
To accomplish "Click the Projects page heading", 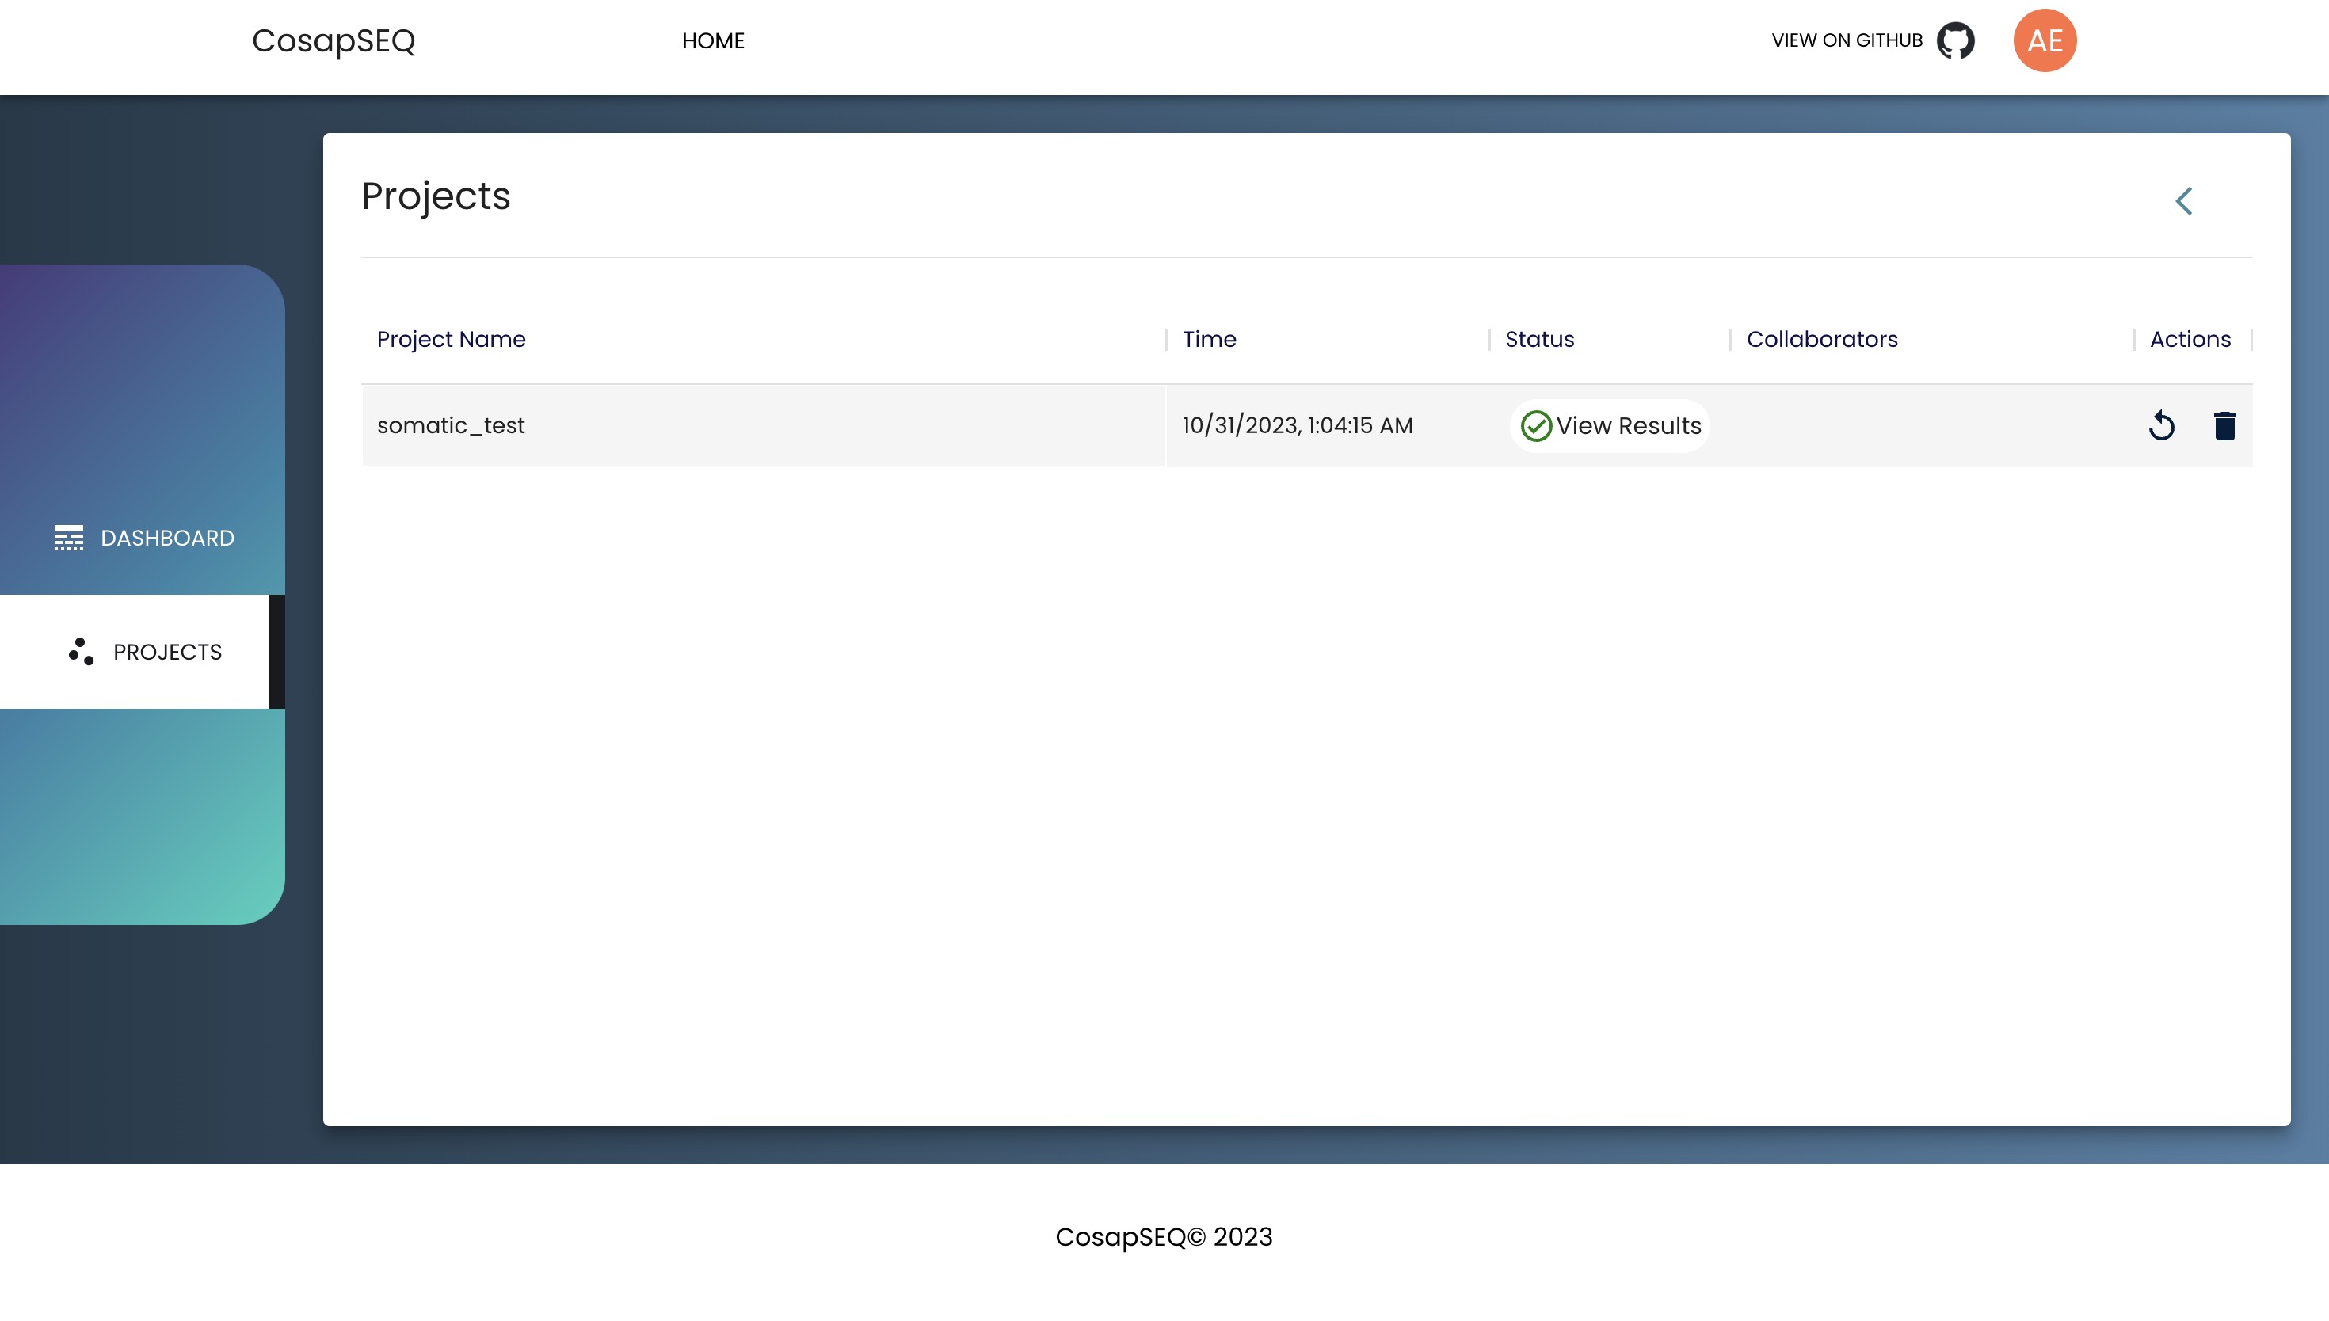I will point(436,197).
